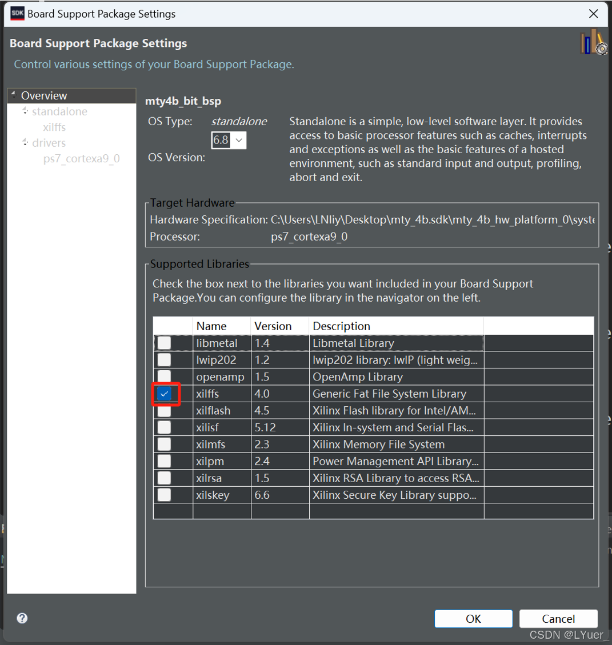Enable the xilpm library checkbox

(164, 461)
